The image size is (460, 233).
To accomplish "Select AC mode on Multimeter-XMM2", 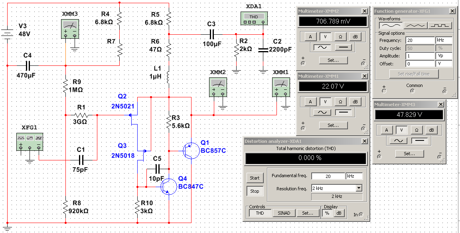I will (324, 47).
